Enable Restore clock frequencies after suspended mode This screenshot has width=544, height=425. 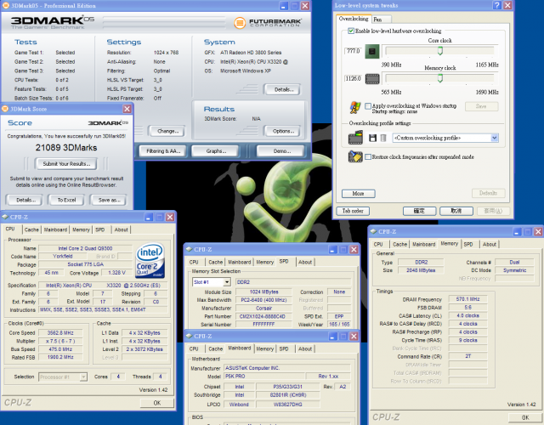click(368, 156)
